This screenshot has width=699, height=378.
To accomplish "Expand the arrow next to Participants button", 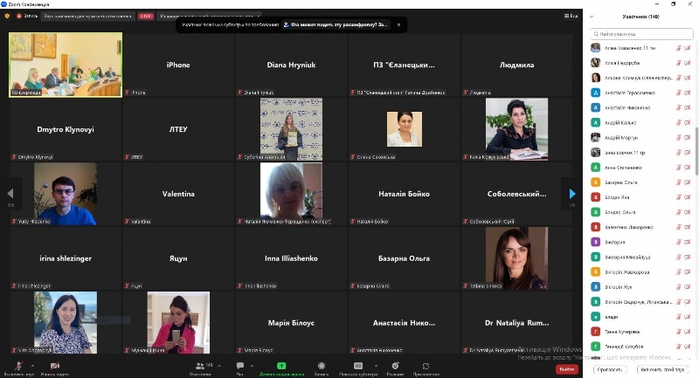I will (x=219, y=366).
